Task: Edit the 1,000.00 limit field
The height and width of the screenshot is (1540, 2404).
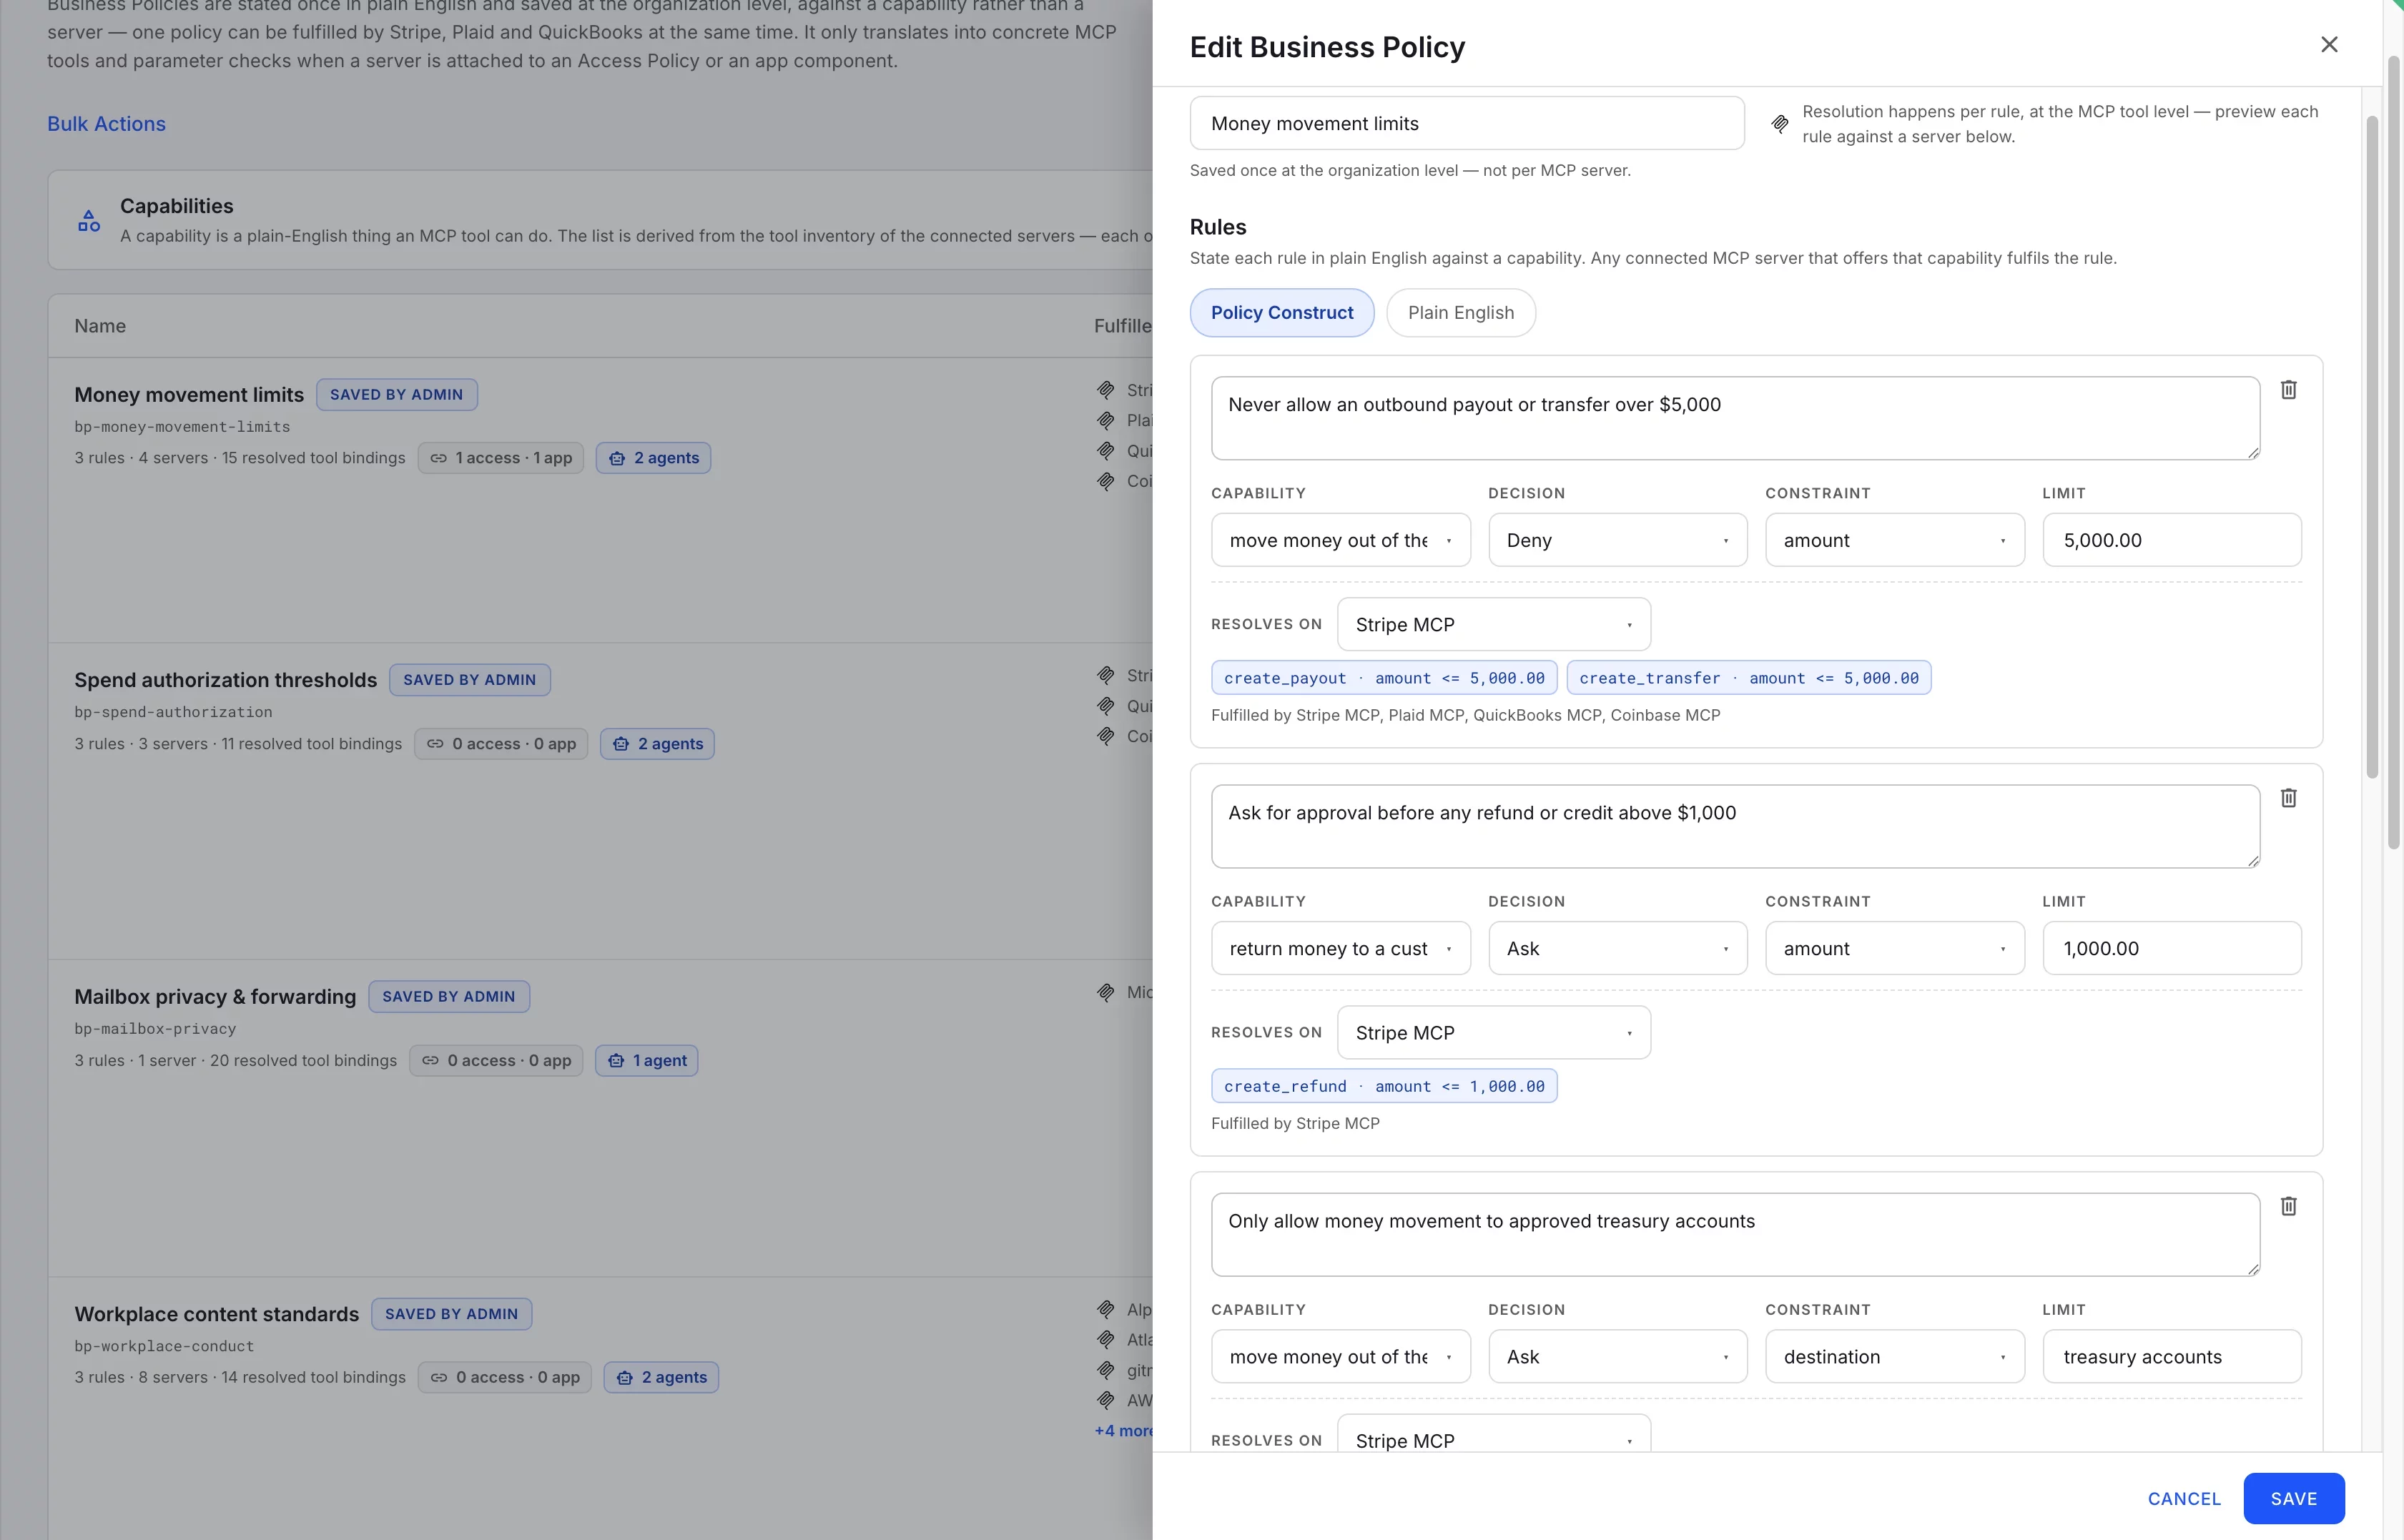Action: click(x=2172, y=948)
